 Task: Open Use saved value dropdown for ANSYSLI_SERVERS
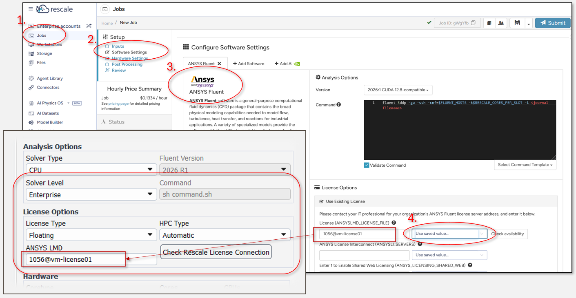pos(449,255)
